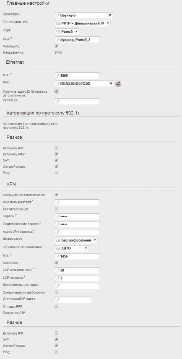Focus the Адрес VPN-сервера field

coord(78,232)
